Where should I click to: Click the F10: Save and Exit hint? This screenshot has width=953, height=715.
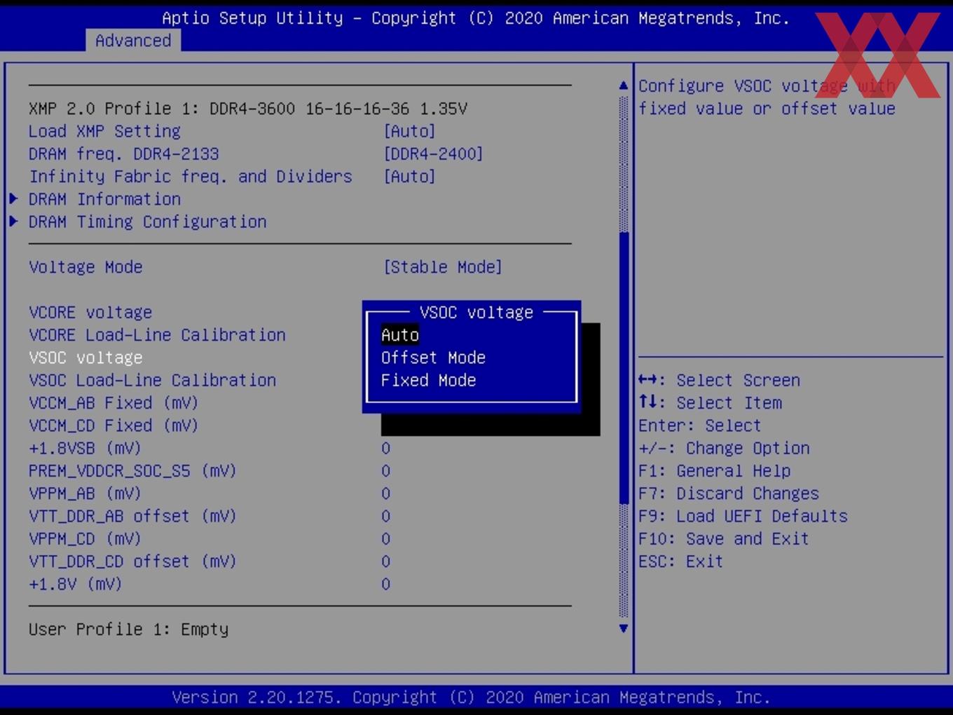(x=723, y=539)
